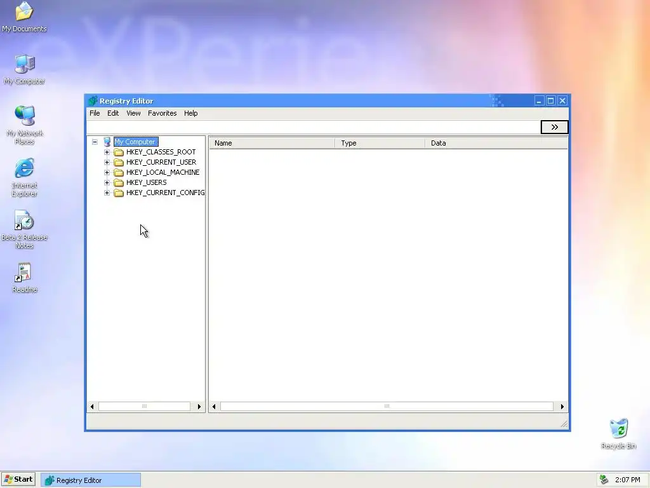Click the Registry Editor title bar icon

93,101
